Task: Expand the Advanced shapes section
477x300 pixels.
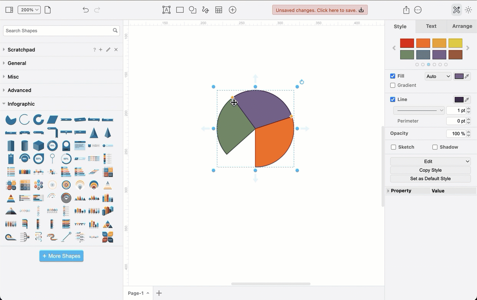Action: coord(19,90)
